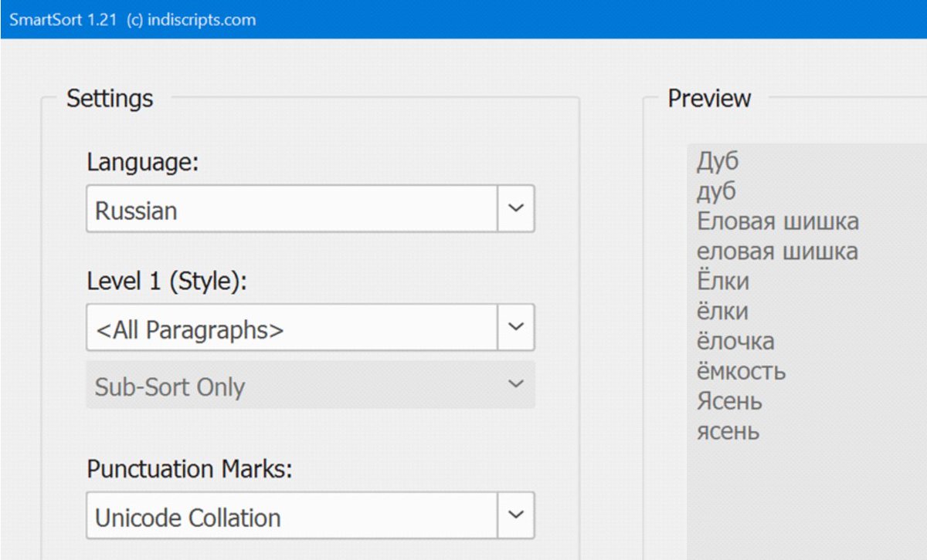
Task: Click the SmartSort 1.21 title bar
Action: pyautogui.click(x=131, y=19)
